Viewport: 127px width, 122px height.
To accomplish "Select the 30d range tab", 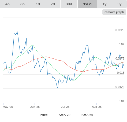I will [x=69, y=4].
